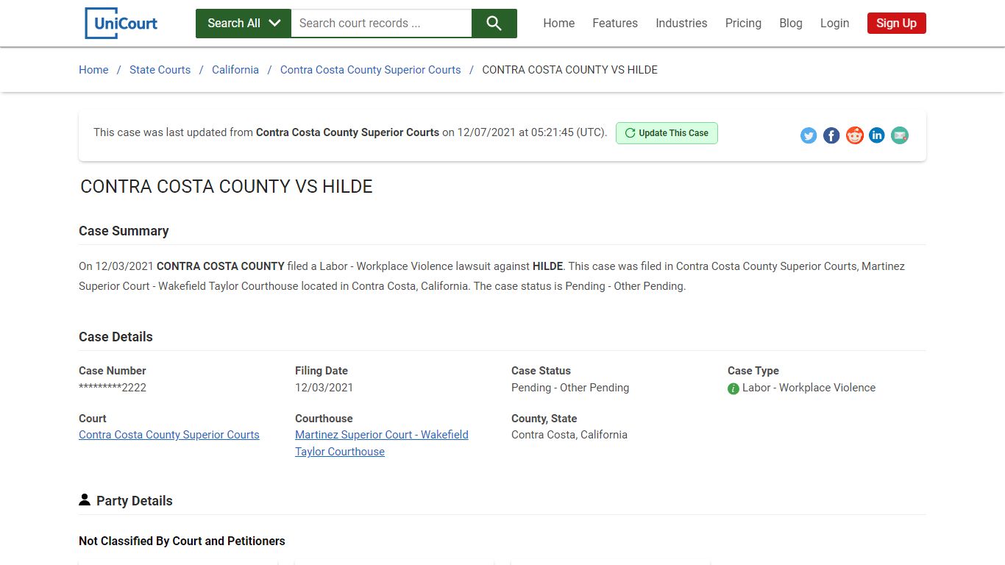Click Not Classified By Court and Petitioners heading
The image size is (1005, 565).
[182, 541]
